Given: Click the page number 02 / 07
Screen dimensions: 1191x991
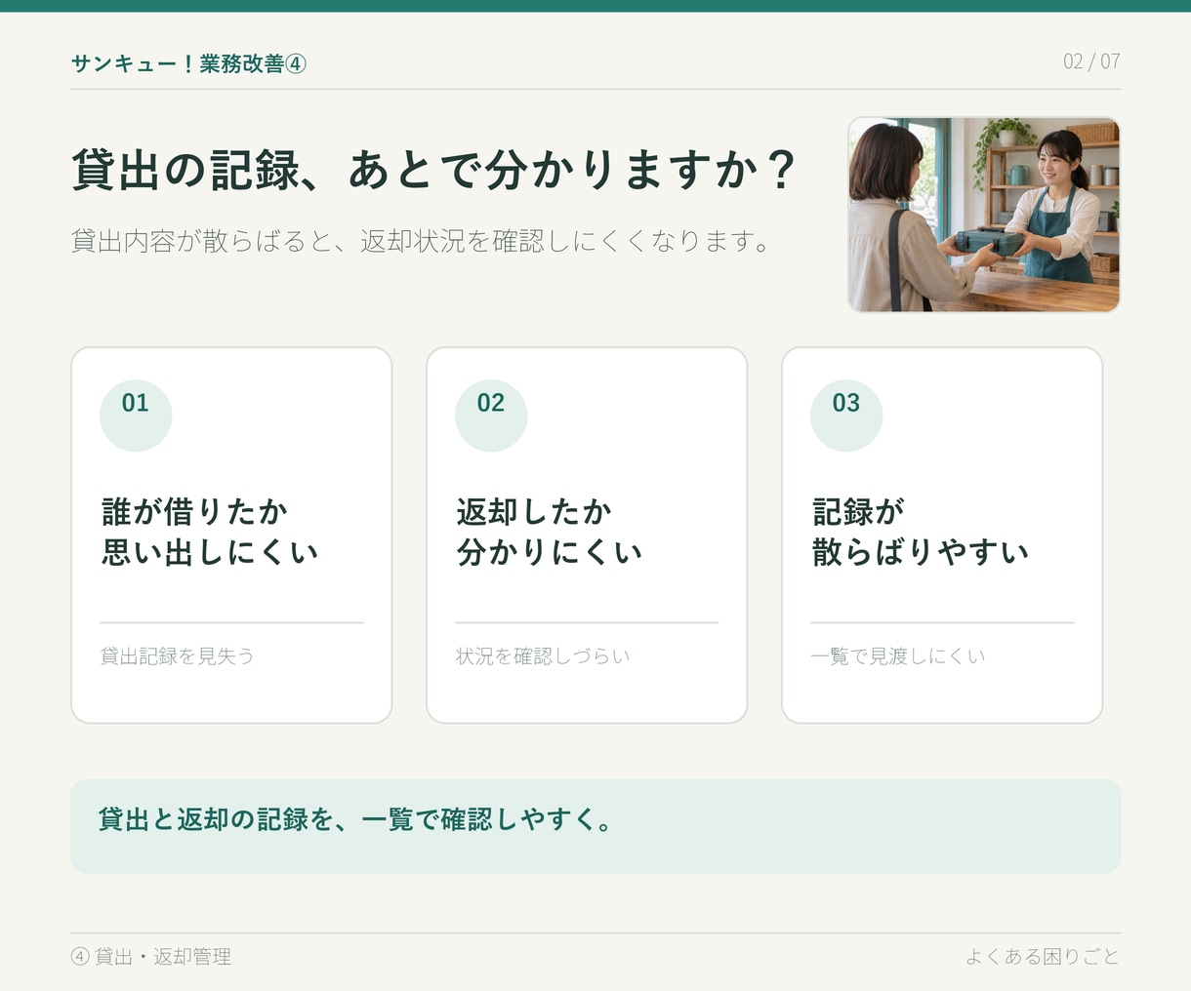Looking at the screenshot, I should coord(1091,61).
